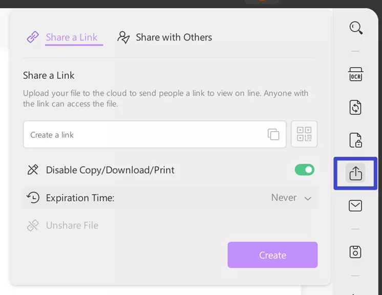Click the 'Never' expiration value

point(284,198)
